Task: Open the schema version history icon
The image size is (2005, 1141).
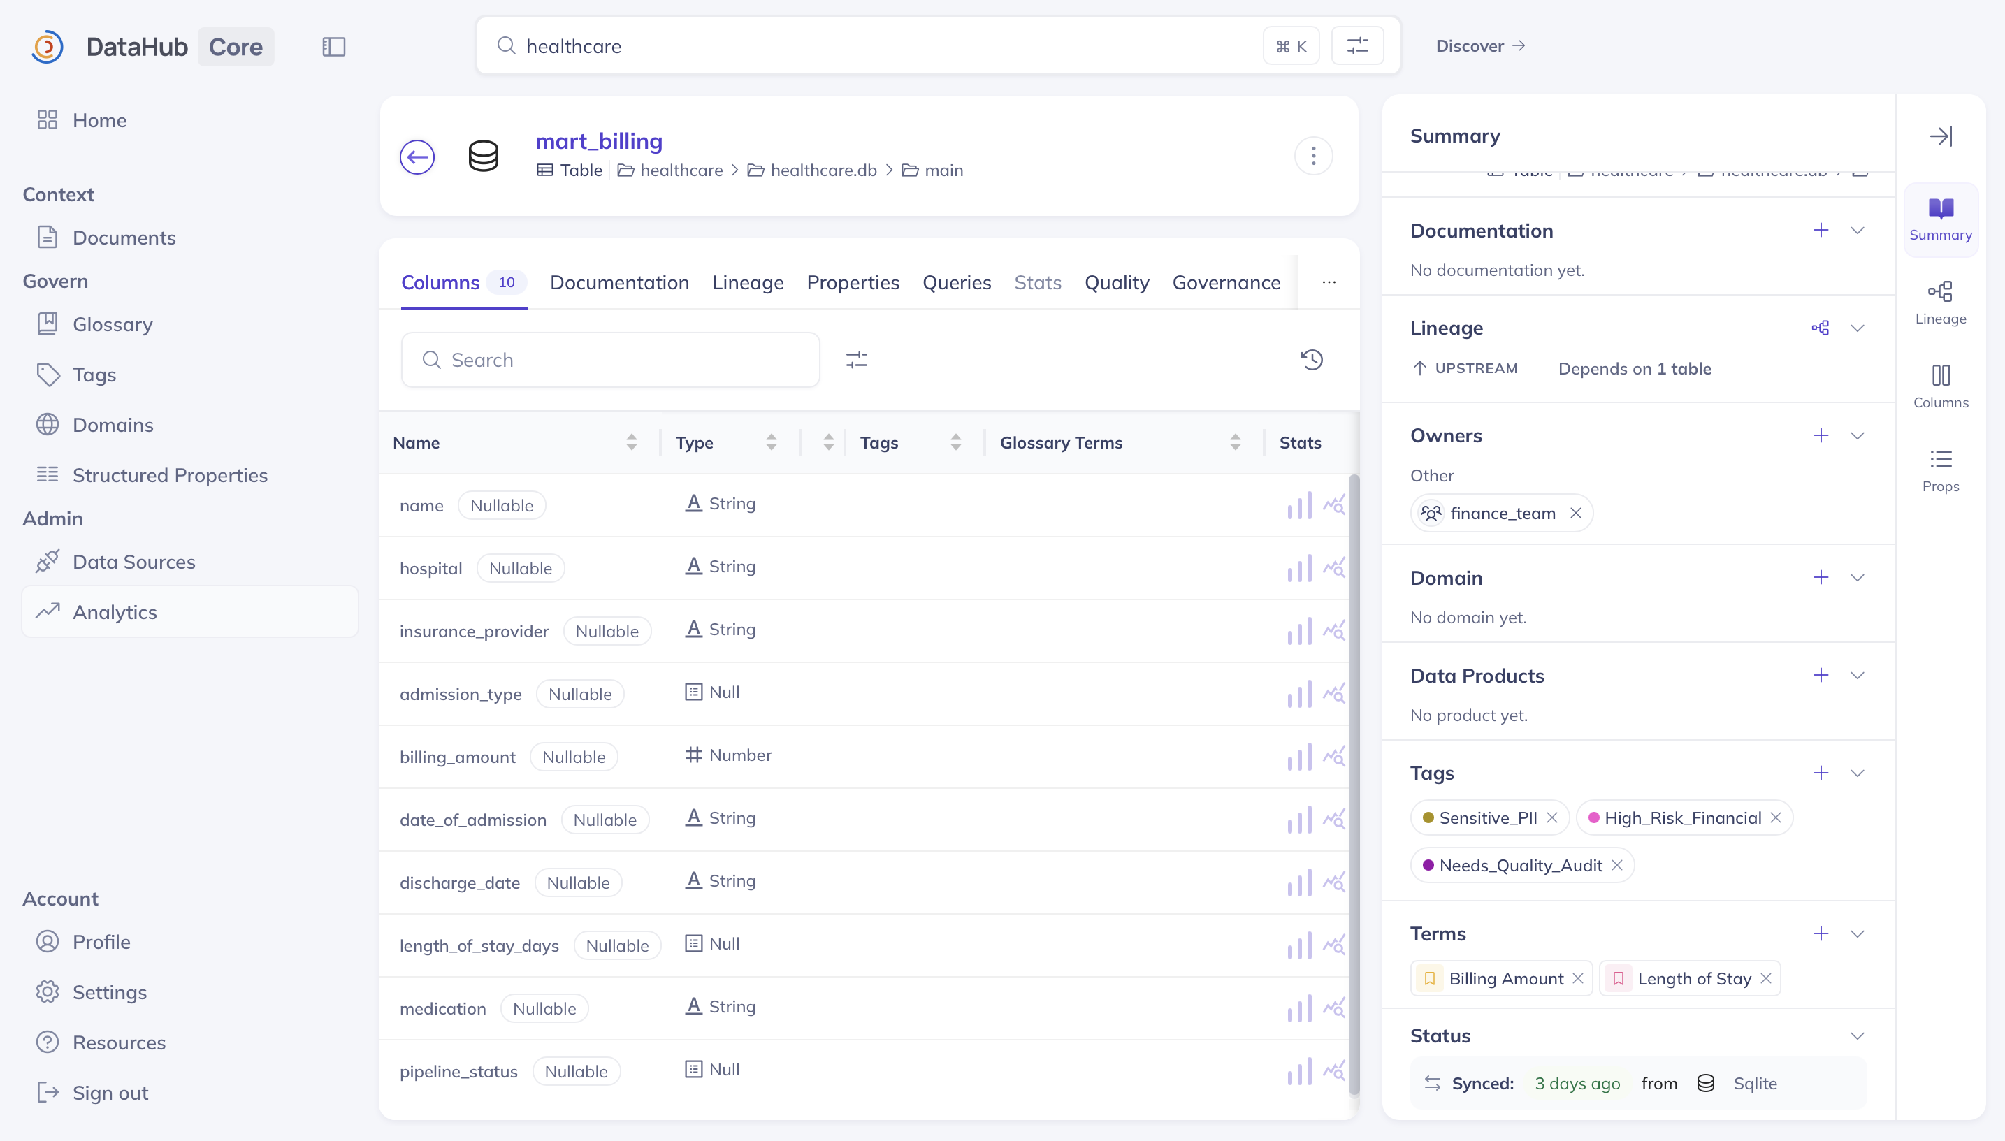Action: (1311, 360)
